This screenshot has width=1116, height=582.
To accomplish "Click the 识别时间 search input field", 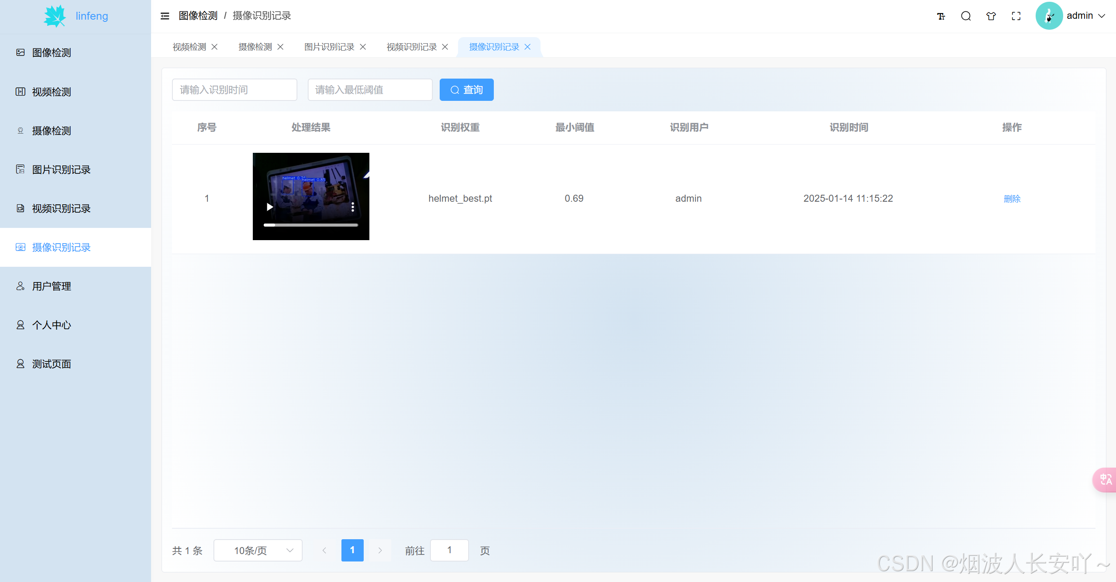I will (234, 90).
